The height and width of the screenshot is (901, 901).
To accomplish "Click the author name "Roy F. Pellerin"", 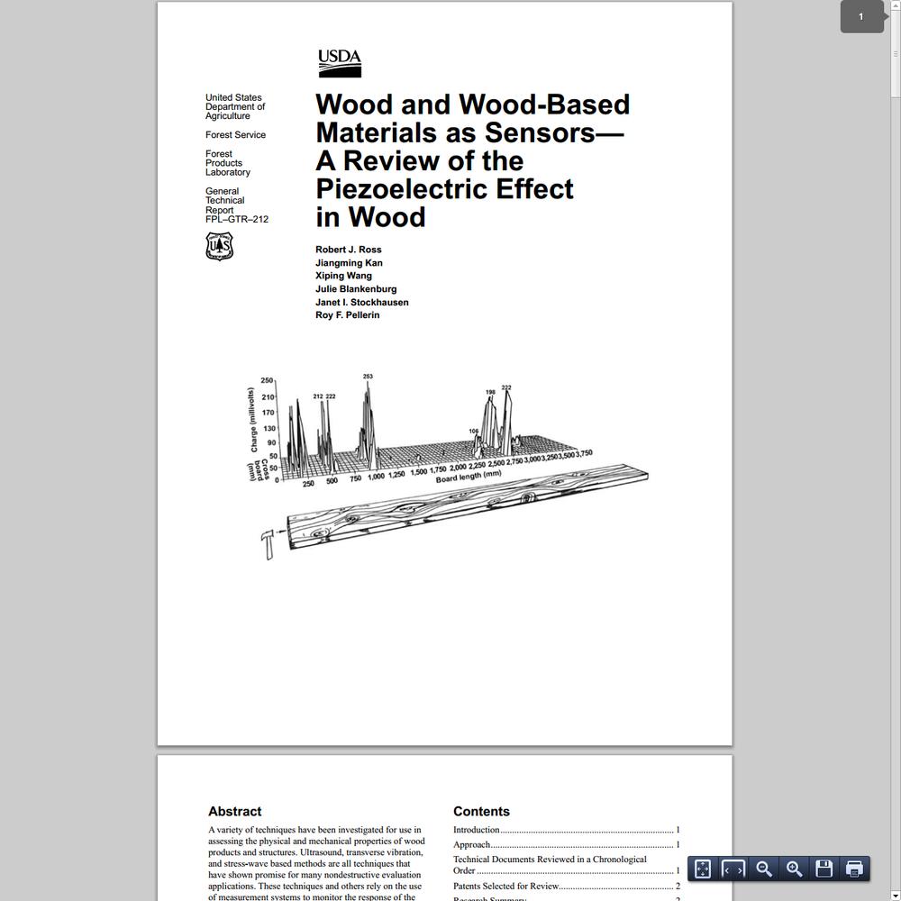I will pos(348,314).
